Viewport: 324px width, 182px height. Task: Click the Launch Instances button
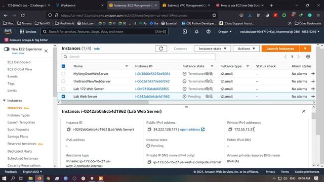tap(280, 49)
